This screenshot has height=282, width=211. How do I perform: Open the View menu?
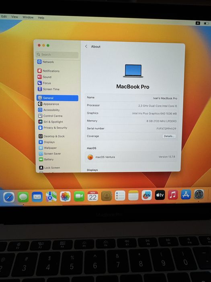pos(14,17)
